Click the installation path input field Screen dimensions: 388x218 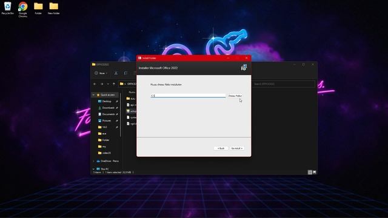[x=188, y=96]
